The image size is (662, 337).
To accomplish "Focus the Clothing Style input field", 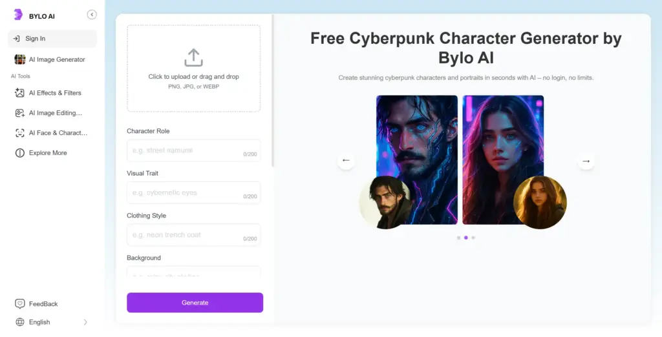I will [x=194, y=235].
